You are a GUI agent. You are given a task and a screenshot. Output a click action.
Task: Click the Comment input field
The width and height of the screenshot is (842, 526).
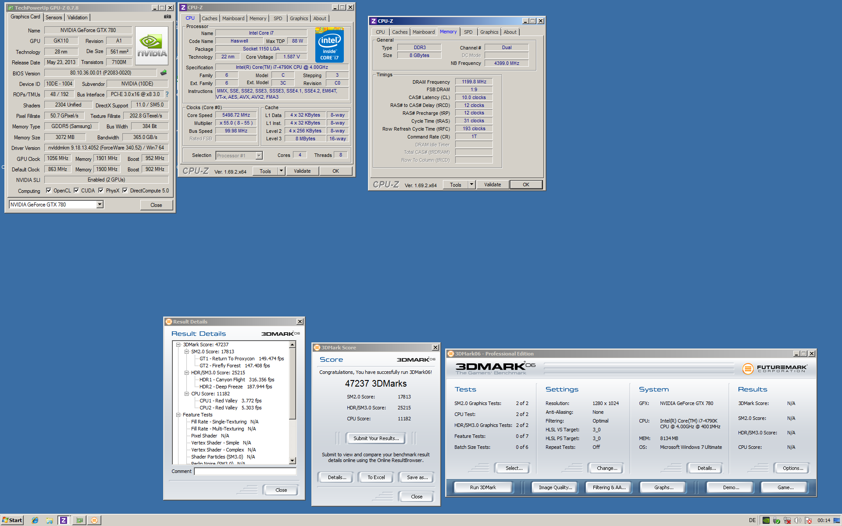click(x=245, y=472)
